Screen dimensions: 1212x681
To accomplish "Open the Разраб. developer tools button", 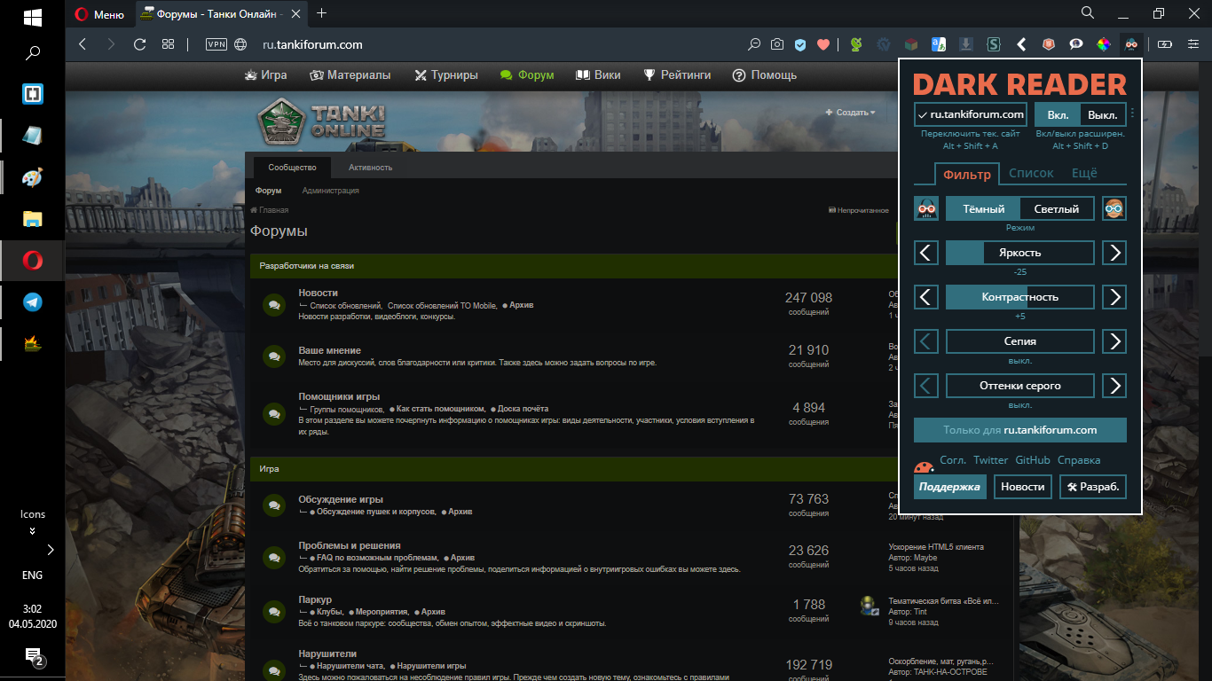I will [1093, 487].
